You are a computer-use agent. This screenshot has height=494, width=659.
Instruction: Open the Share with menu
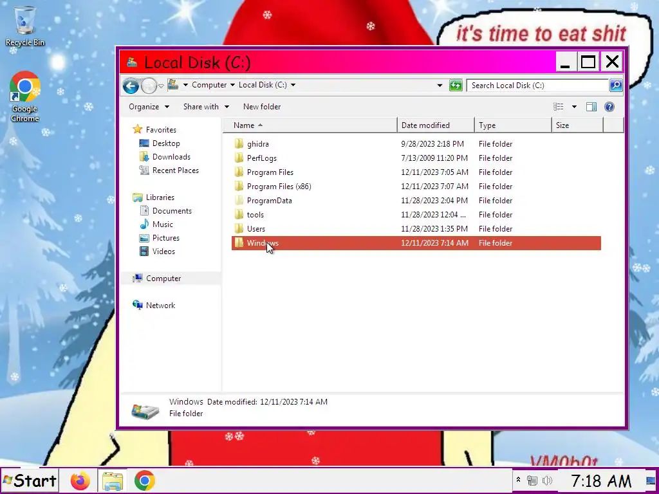click(x=206, y=107)
